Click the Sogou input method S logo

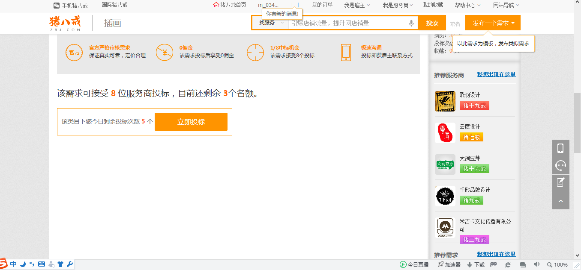(x=3, y=263)
